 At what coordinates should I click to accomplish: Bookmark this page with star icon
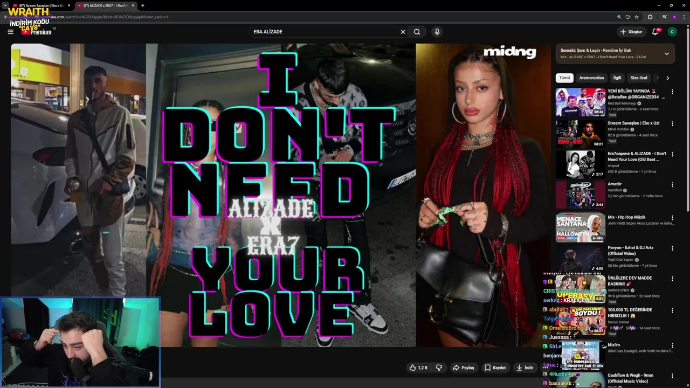(637, 17)
